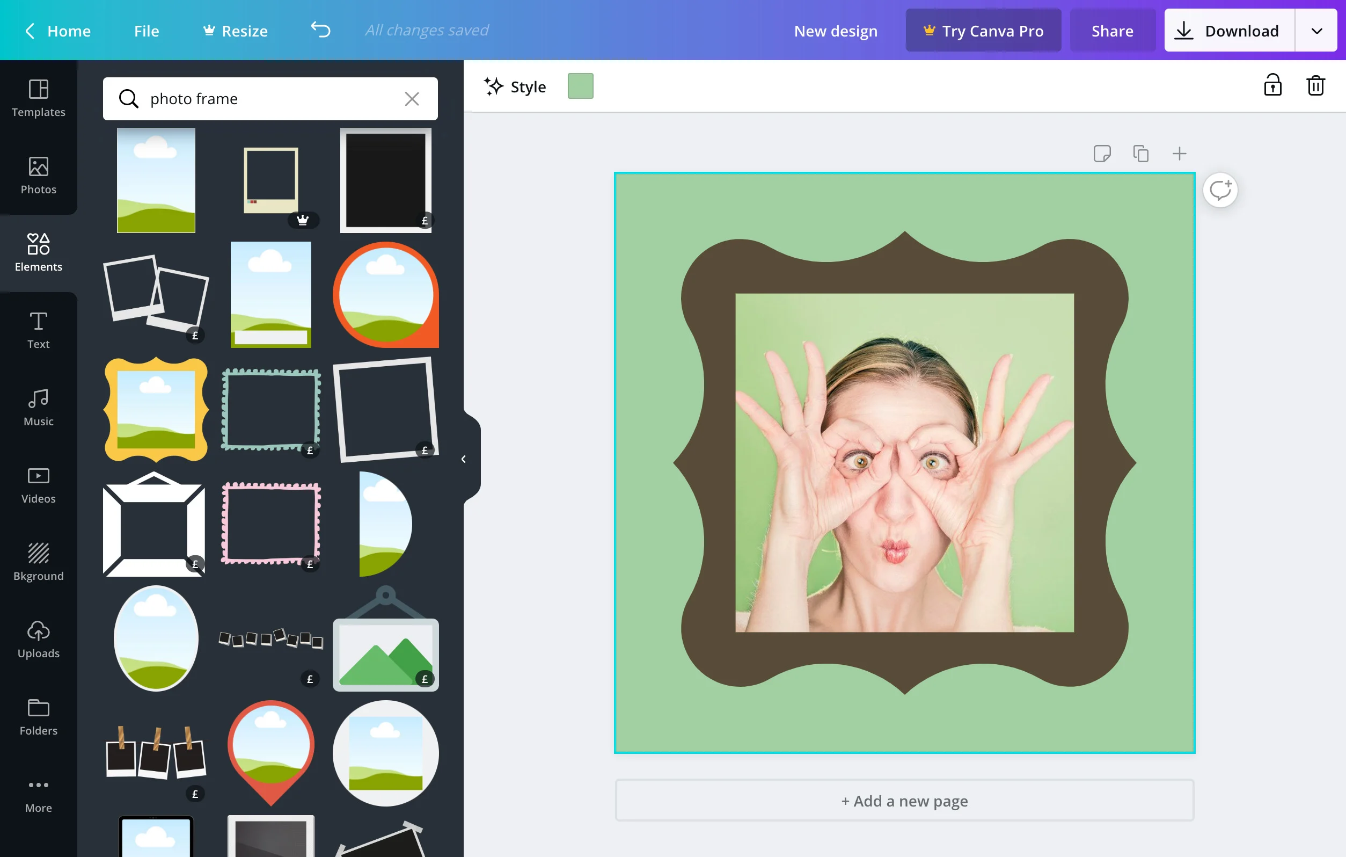Click the lock icon in top toolbar

1274,86
